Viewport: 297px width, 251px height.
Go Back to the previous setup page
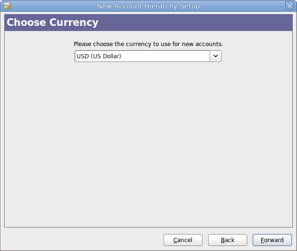(x=227, y=240)
